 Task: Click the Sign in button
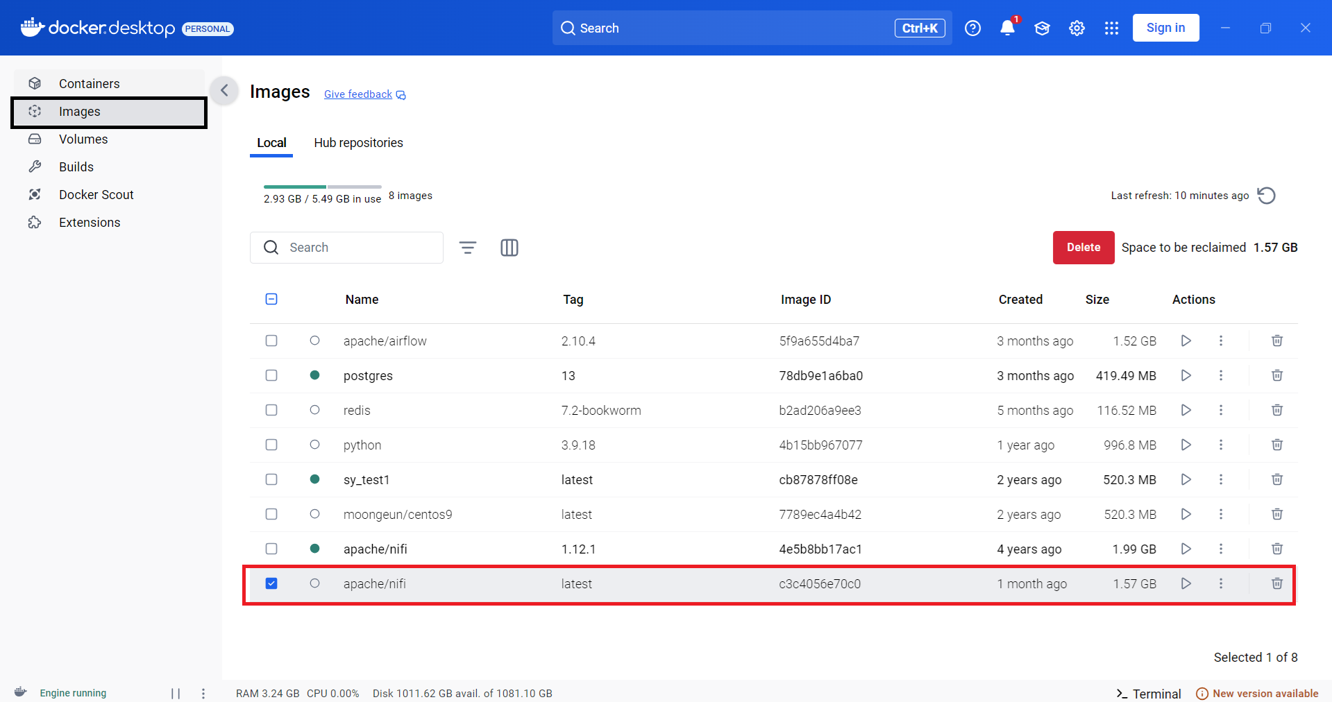pyautogui.click(x=1165, y=28)
